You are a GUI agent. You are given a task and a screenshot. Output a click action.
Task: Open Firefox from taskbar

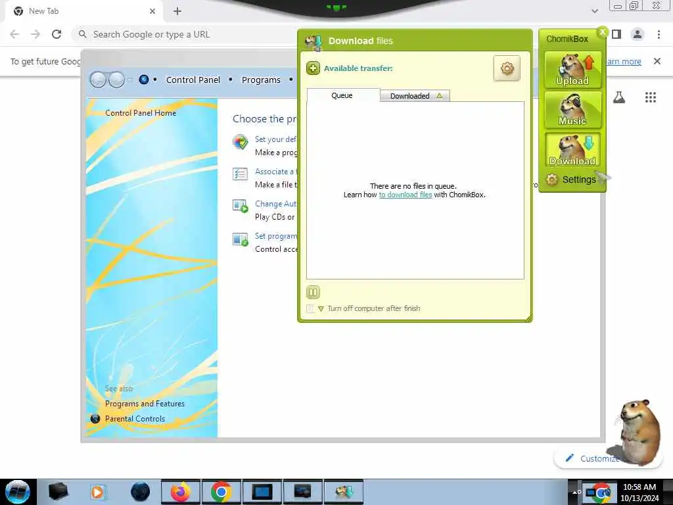181,492
